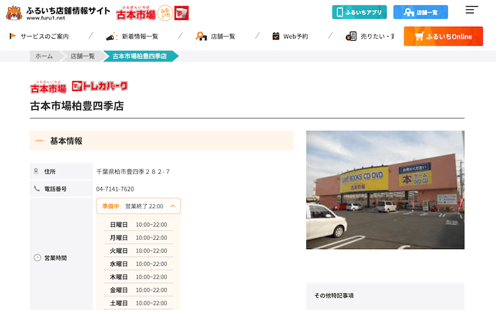Image resolution: width=496 pixels, height=310 pixels.
Task: Click the 木曜日 hours row
Action: [139, 277]
